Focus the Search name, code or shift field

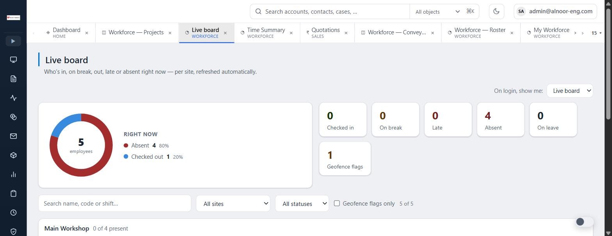(x=115, y=204)
